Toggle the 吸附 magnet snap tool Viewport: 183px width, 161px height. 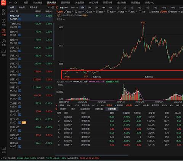164,12
